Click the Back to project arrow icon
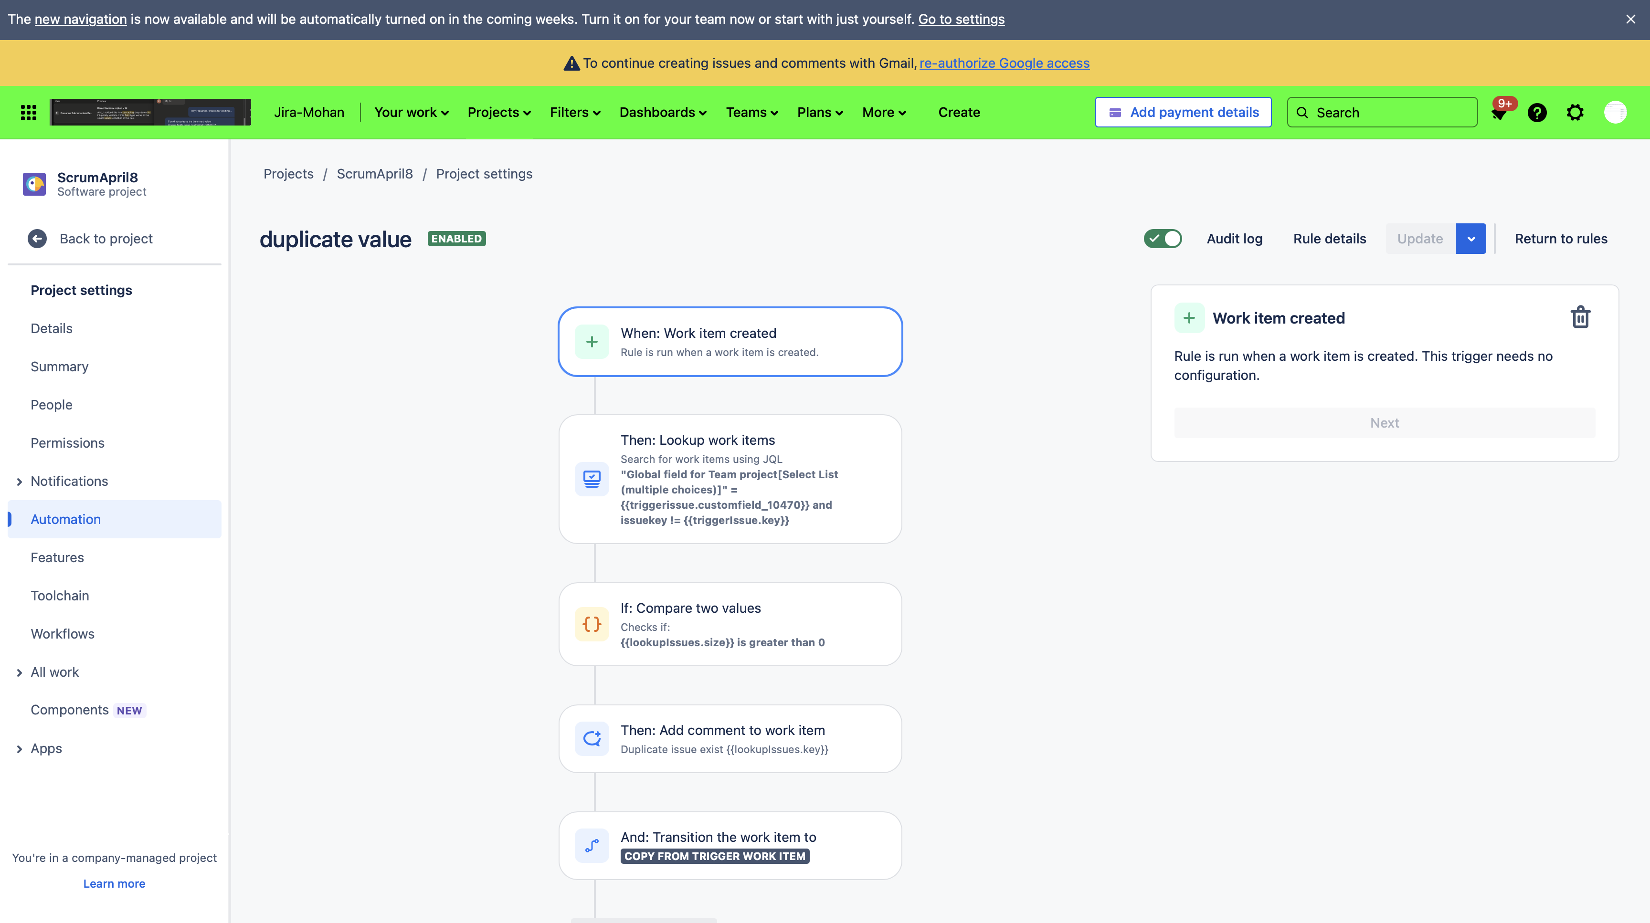Viewport: 1650px width, 923px height. pyautogui.click(x=37, y=239)
